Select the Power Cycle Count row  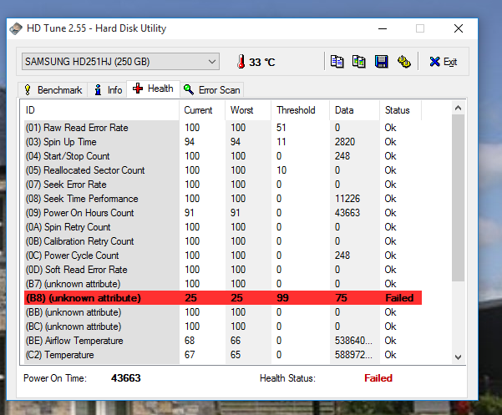click(x=223, y=256)
